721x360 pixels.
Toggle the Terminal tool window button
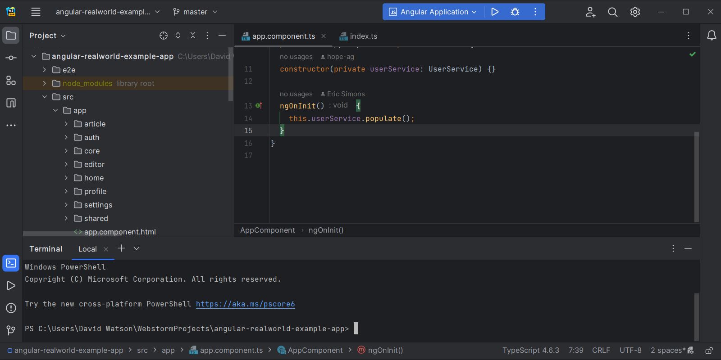[x=11, y=263]
